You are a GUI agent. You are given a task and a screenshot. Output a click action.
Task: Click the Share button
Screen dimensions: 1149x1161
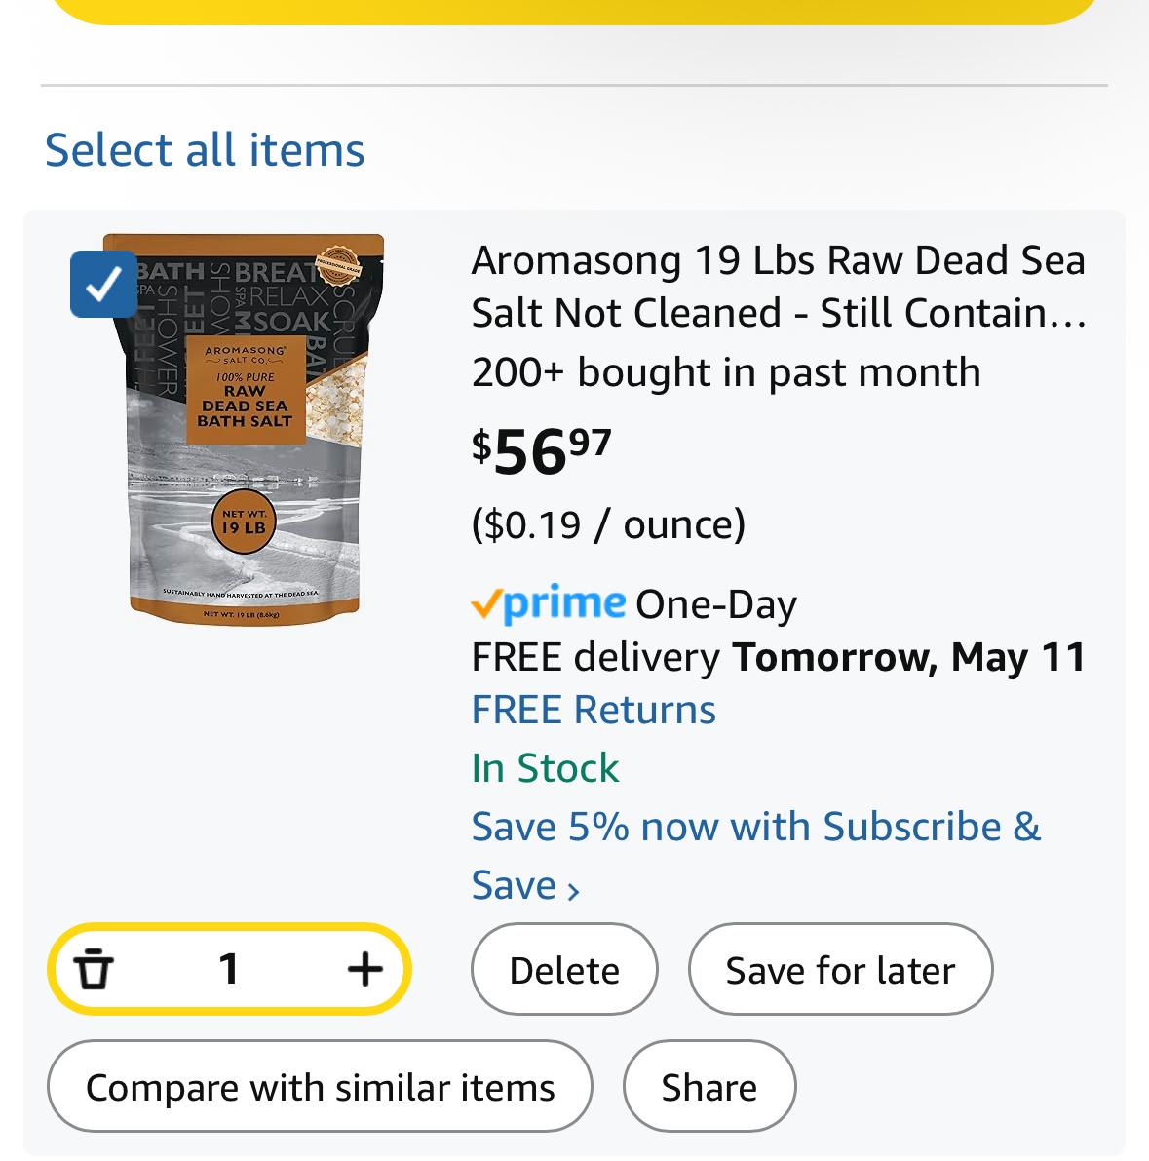click(709, 1086)
